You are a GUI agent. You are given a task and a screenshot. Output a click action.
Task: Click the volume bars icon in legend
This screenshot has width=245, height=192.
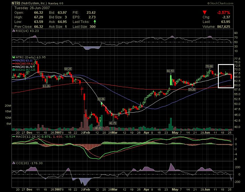(x=14, y=70)
